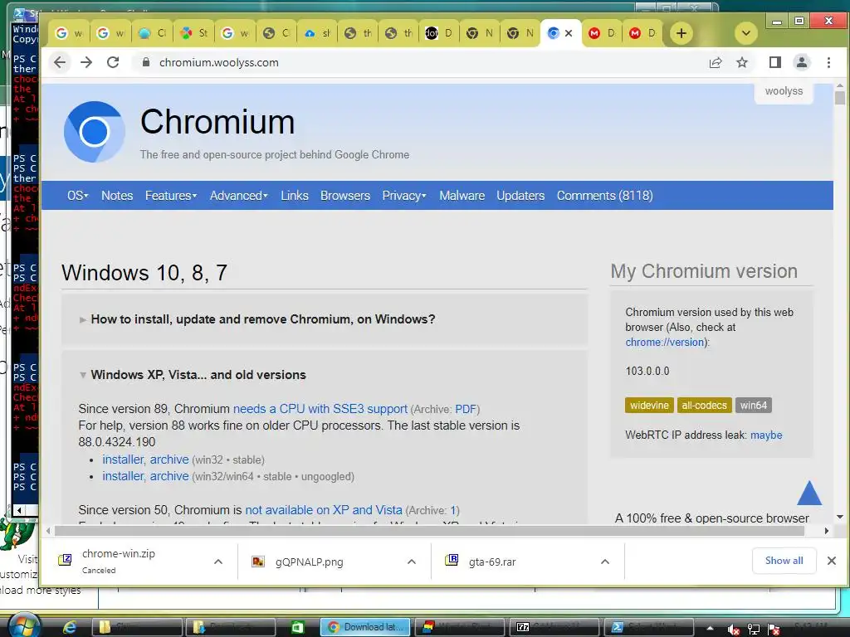Open the tab search chevron button
Image resolution: width=850 pixels, height=637 pixels.
[746, 33]
